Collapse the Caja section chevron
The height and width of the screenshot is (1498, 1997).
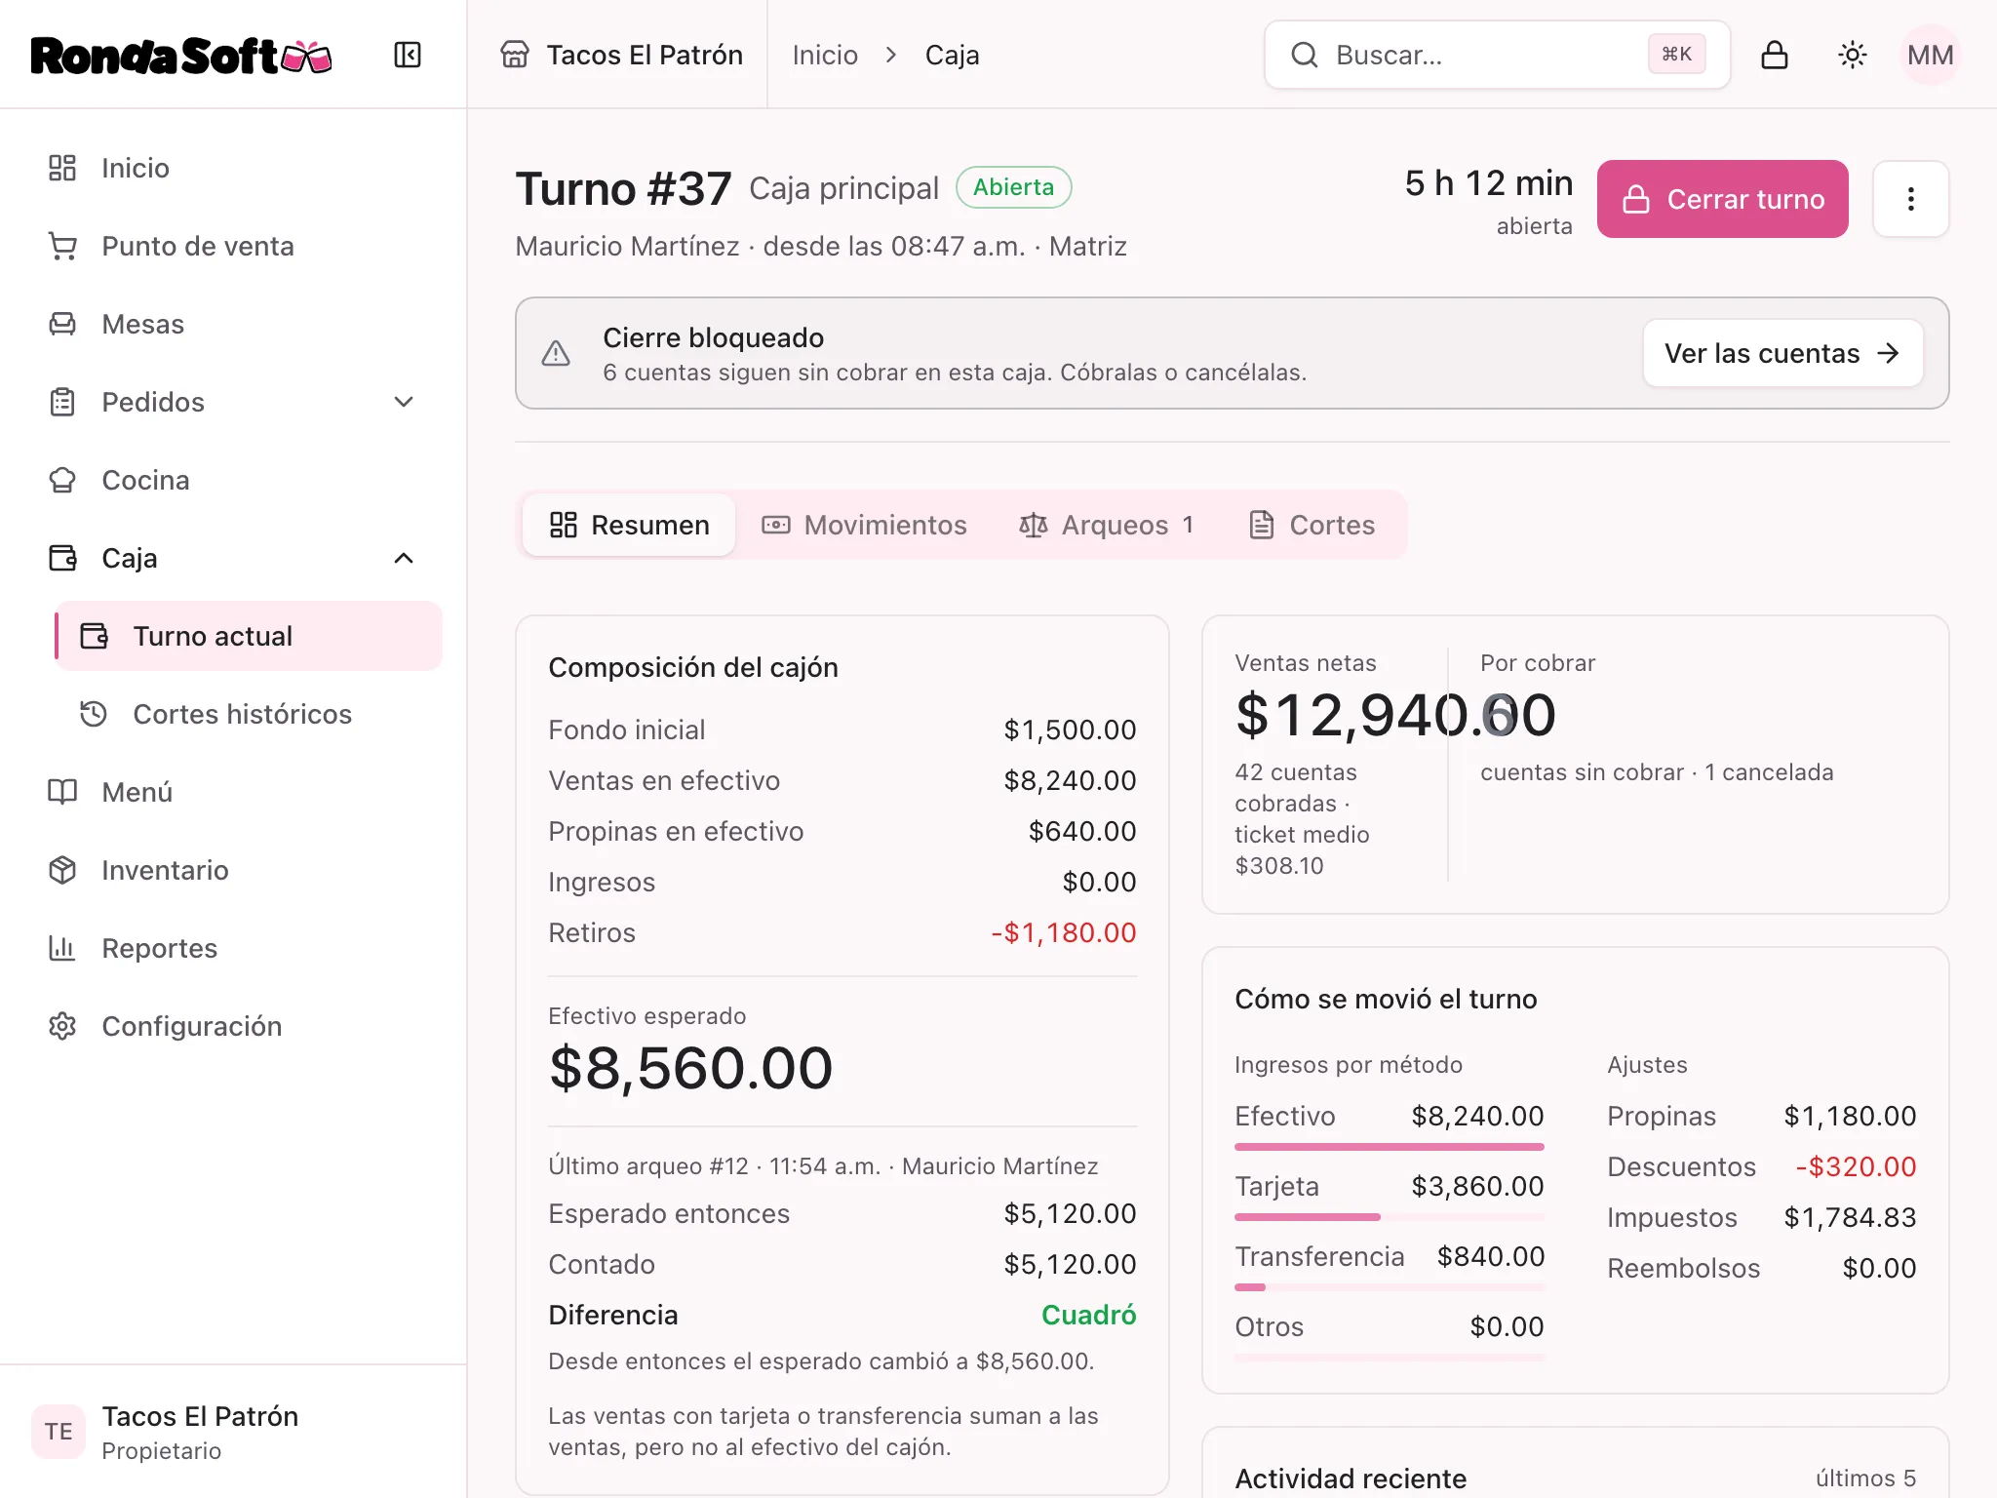click(404, 558)
